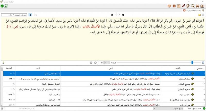This screenshot has height=111, width=206.
Task: Click the message with pen icon
Action: [169, 6]
